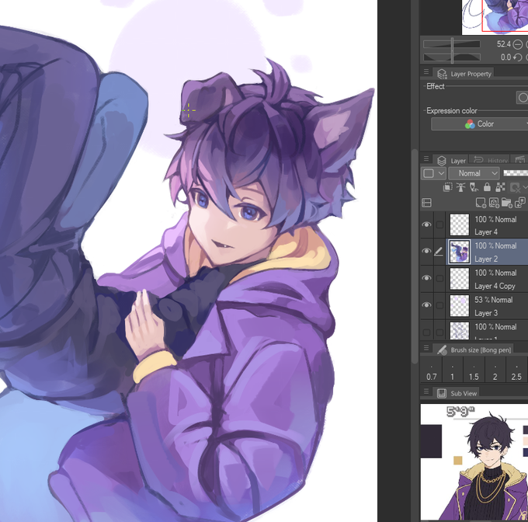This screenshot has height=522, width=528.
Task: Click the Navigator rotation angle slider
Action: click(452, 57)
